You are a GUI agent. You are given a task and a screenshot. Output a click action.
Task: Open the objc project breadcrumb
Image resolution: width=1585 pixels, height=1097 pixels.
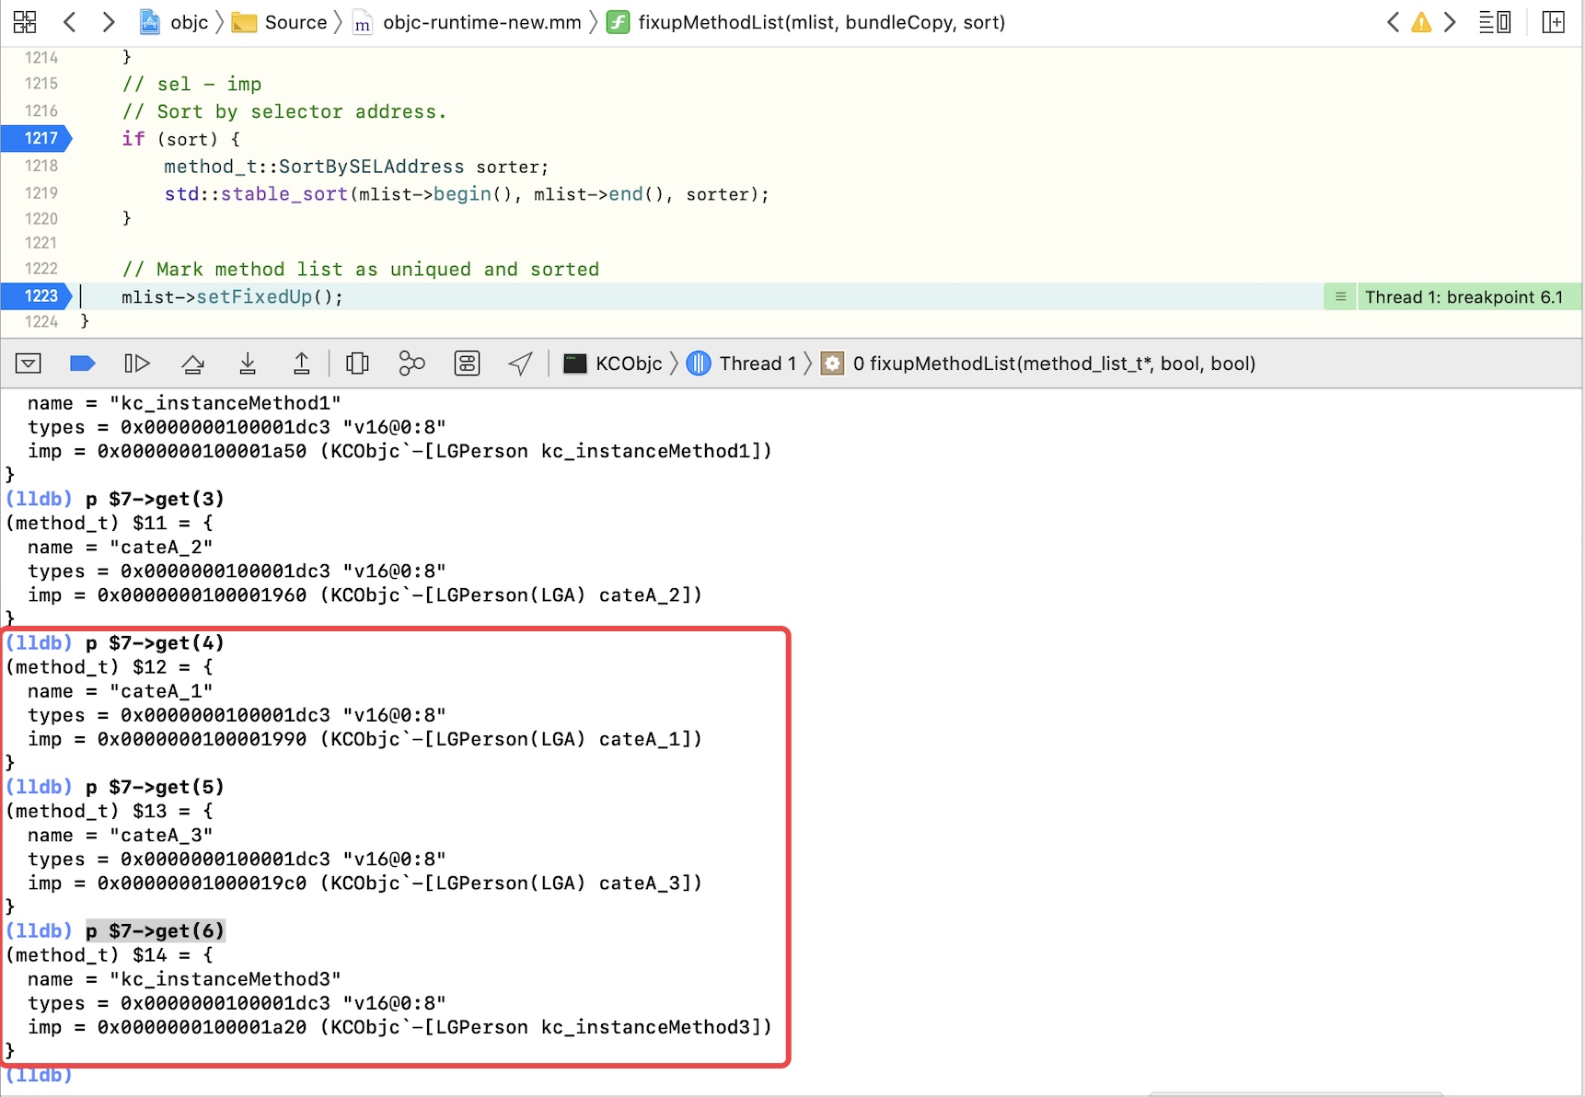174,22
